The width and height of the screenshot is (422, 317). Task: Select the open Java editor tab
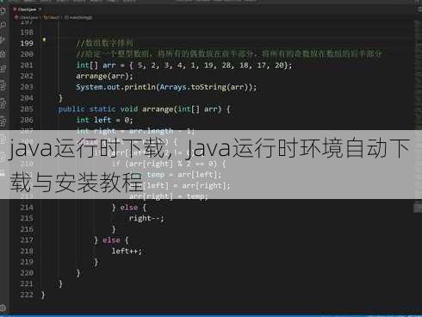tap(27, 9)
